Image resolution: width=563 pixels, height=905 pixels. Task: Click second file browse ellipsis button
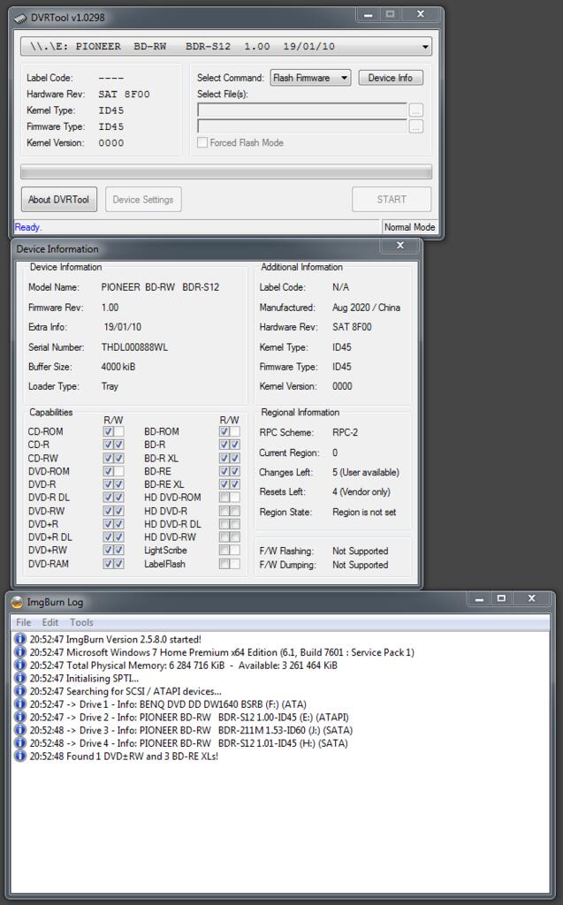coord(415,125)
